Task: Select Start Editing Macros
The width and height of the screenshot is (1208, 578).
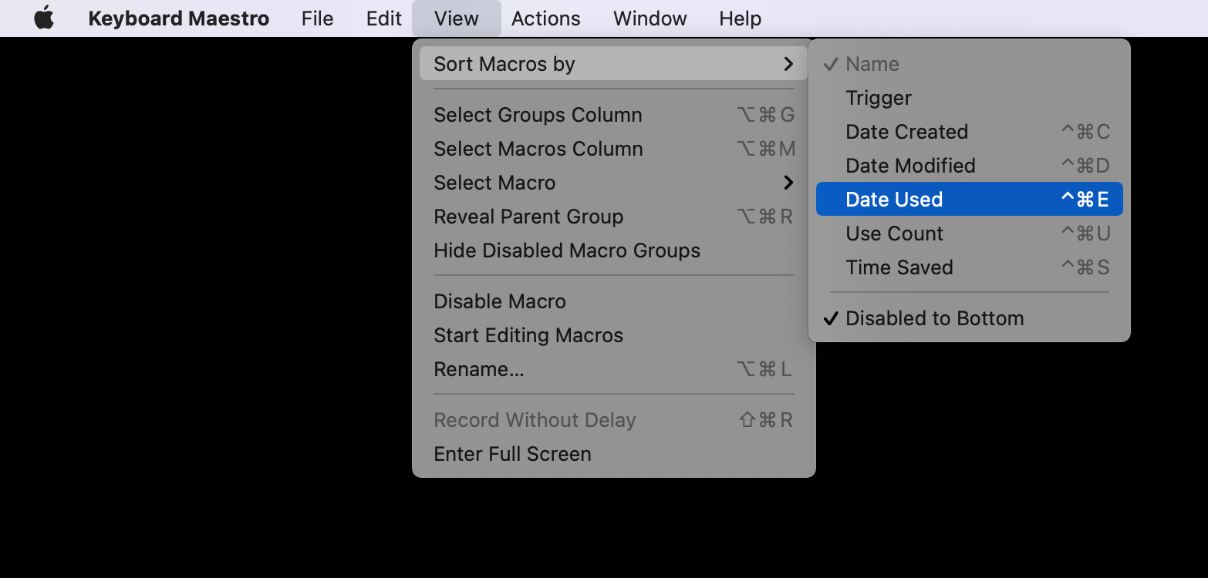Action: click(x=613, y=335)
